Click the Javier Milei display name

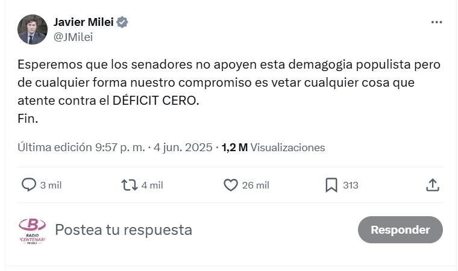click(84, 22)
